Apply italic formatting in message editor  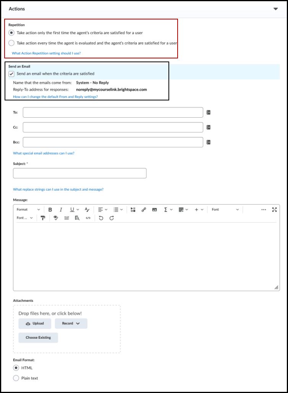coord(61,210)
